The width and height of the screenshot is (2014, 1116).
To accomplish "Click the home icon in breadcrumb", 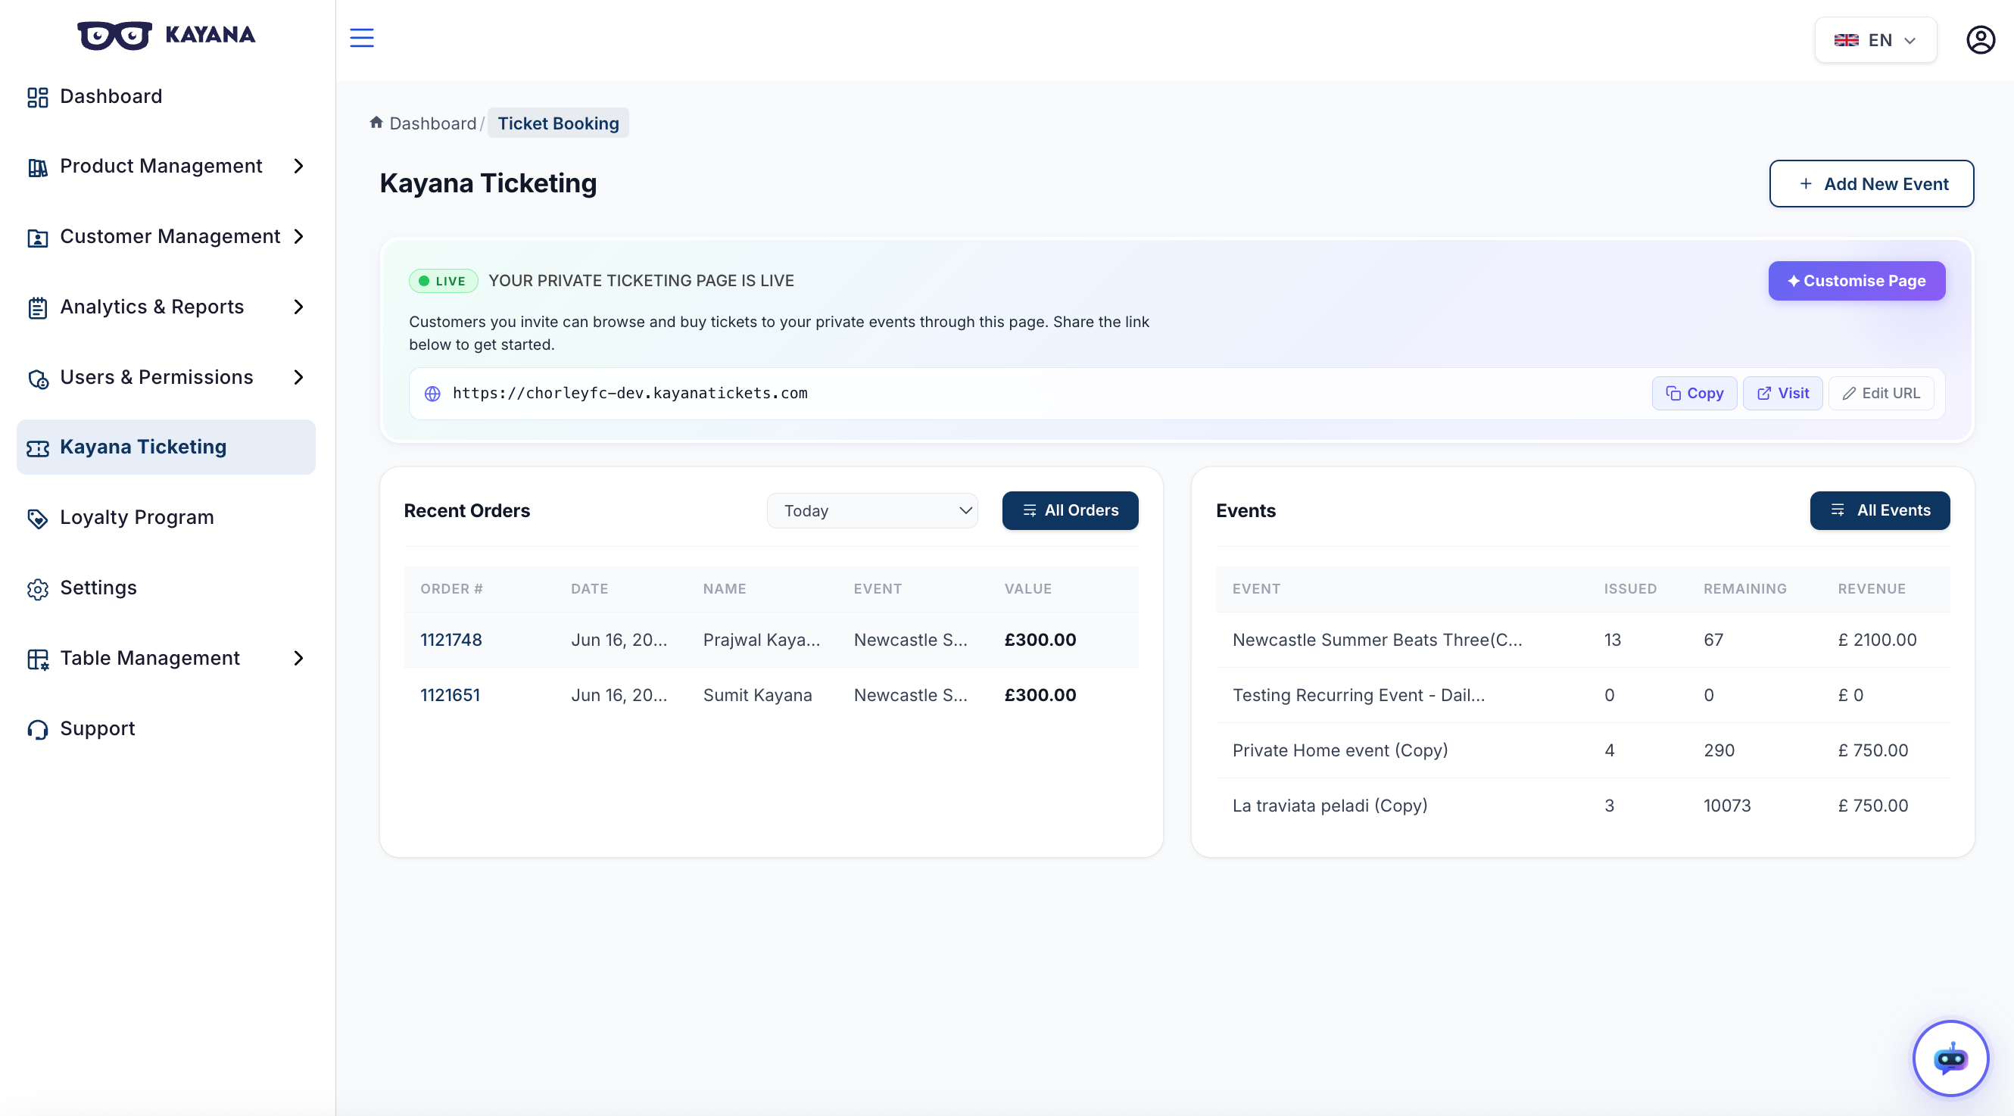I will click(376, 123).
